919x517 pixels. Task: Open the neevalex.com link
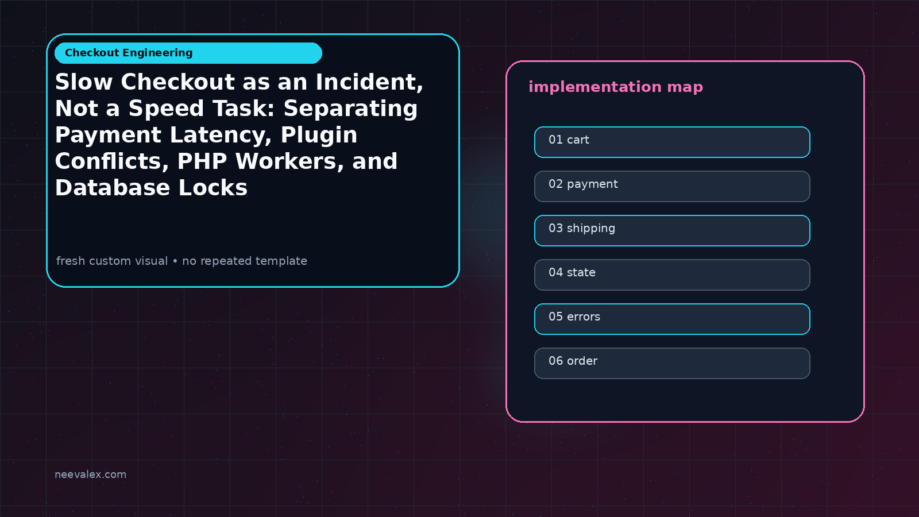90,474
